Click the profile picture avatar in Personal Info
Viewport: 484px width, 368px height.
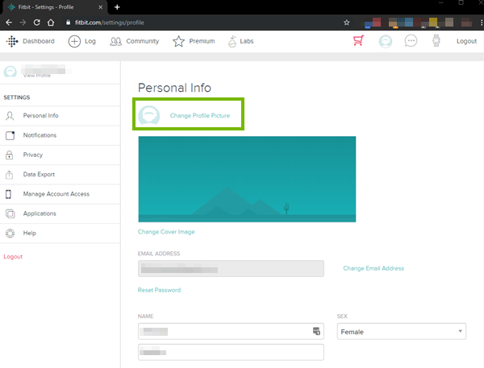click(149, 115)
